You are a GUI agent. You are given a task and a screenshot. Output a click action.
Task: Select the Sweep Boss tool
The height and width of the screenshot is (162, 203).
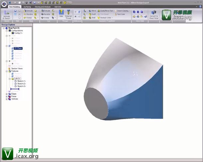pos(27,18)
